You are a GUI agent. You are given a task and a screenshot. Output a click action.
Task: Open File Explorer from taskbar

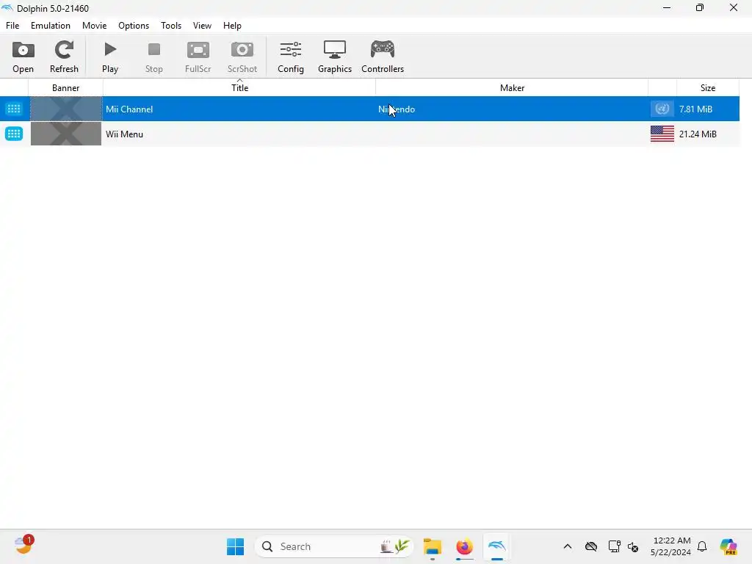[433, 546]
